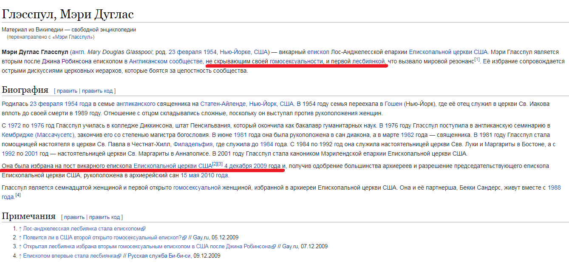The image size is (569, 267).
Task: Open footnote [1] after 'мировой резонанс'
Action: 477,60
